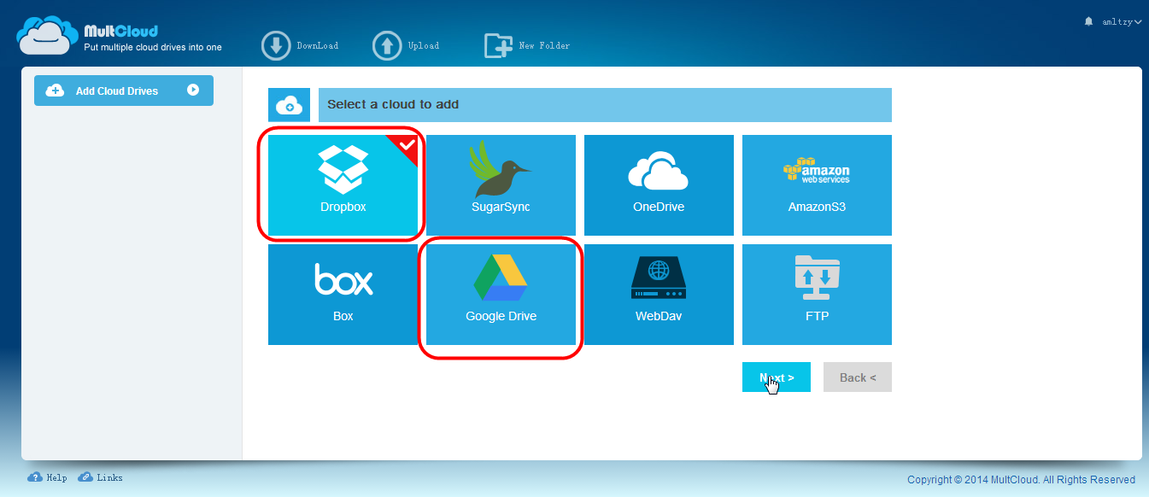Pick the OneDrive cloud tile
The width and height of the screenshot is (1149, 497).
pyautogui.click(x=659, y=185)
